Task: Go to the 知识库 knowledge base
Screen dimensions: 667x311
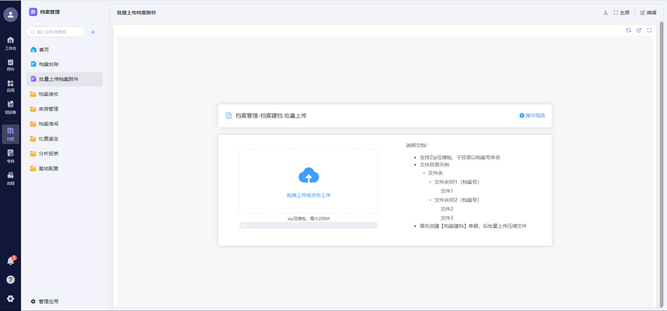Action: click(10, 108)
